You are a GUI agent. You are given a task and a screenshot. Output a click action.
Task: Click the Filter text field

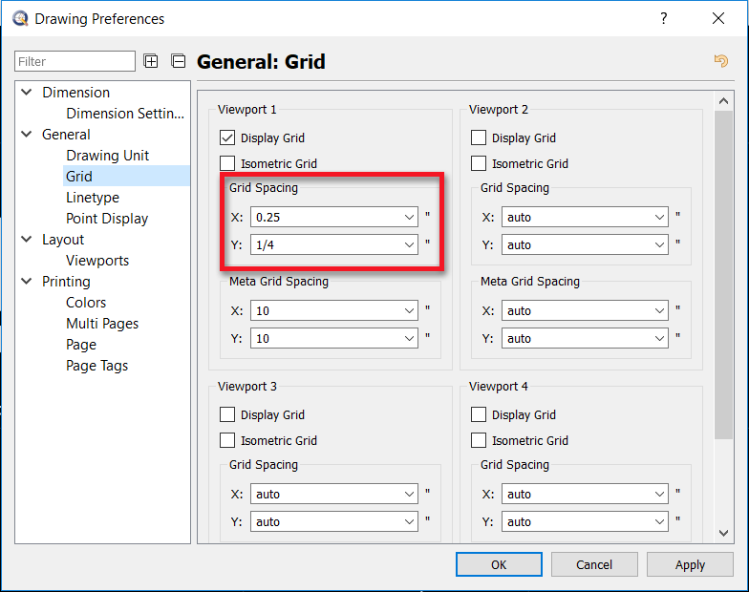coord(75,61)
